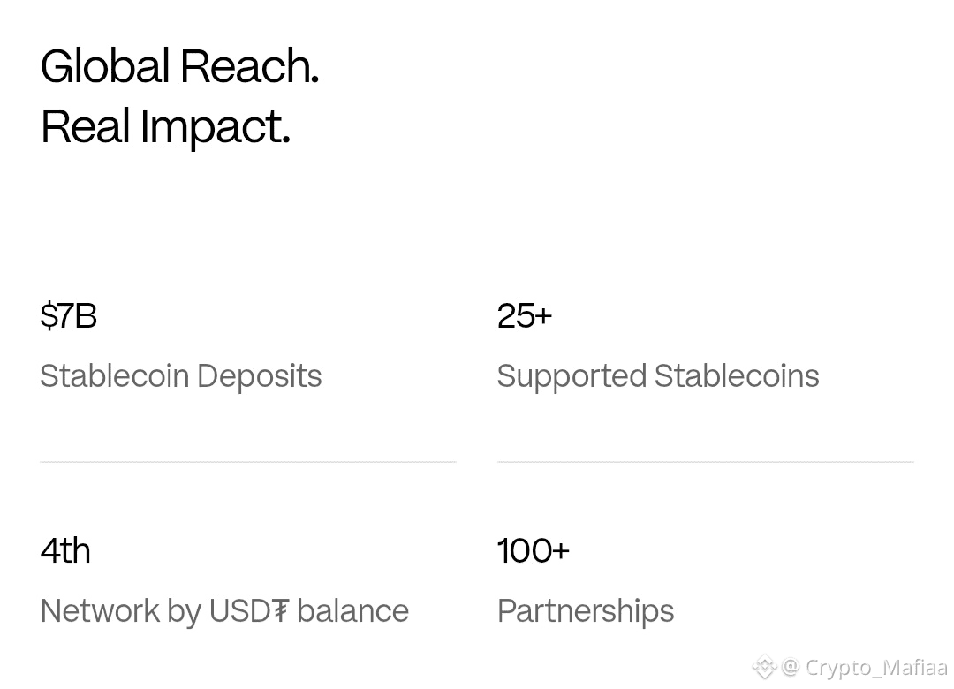
Task: Click the word "Deposits" in the first stat
Action: (x=260, y=376)
